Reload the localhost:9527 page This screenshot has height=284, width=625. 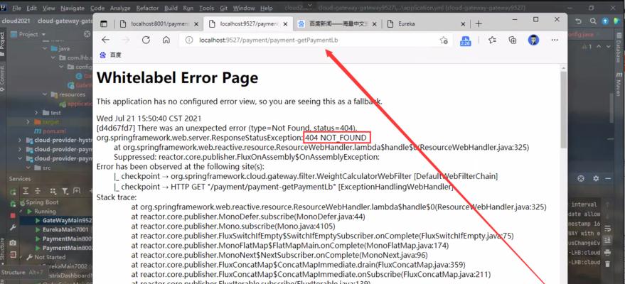point(146,40)
